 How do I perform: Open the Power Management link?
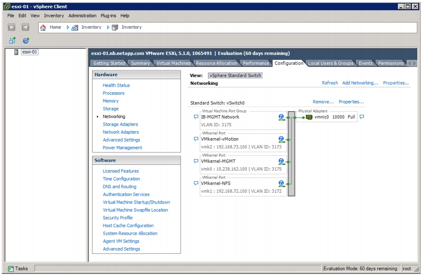(x=122, y=148)
